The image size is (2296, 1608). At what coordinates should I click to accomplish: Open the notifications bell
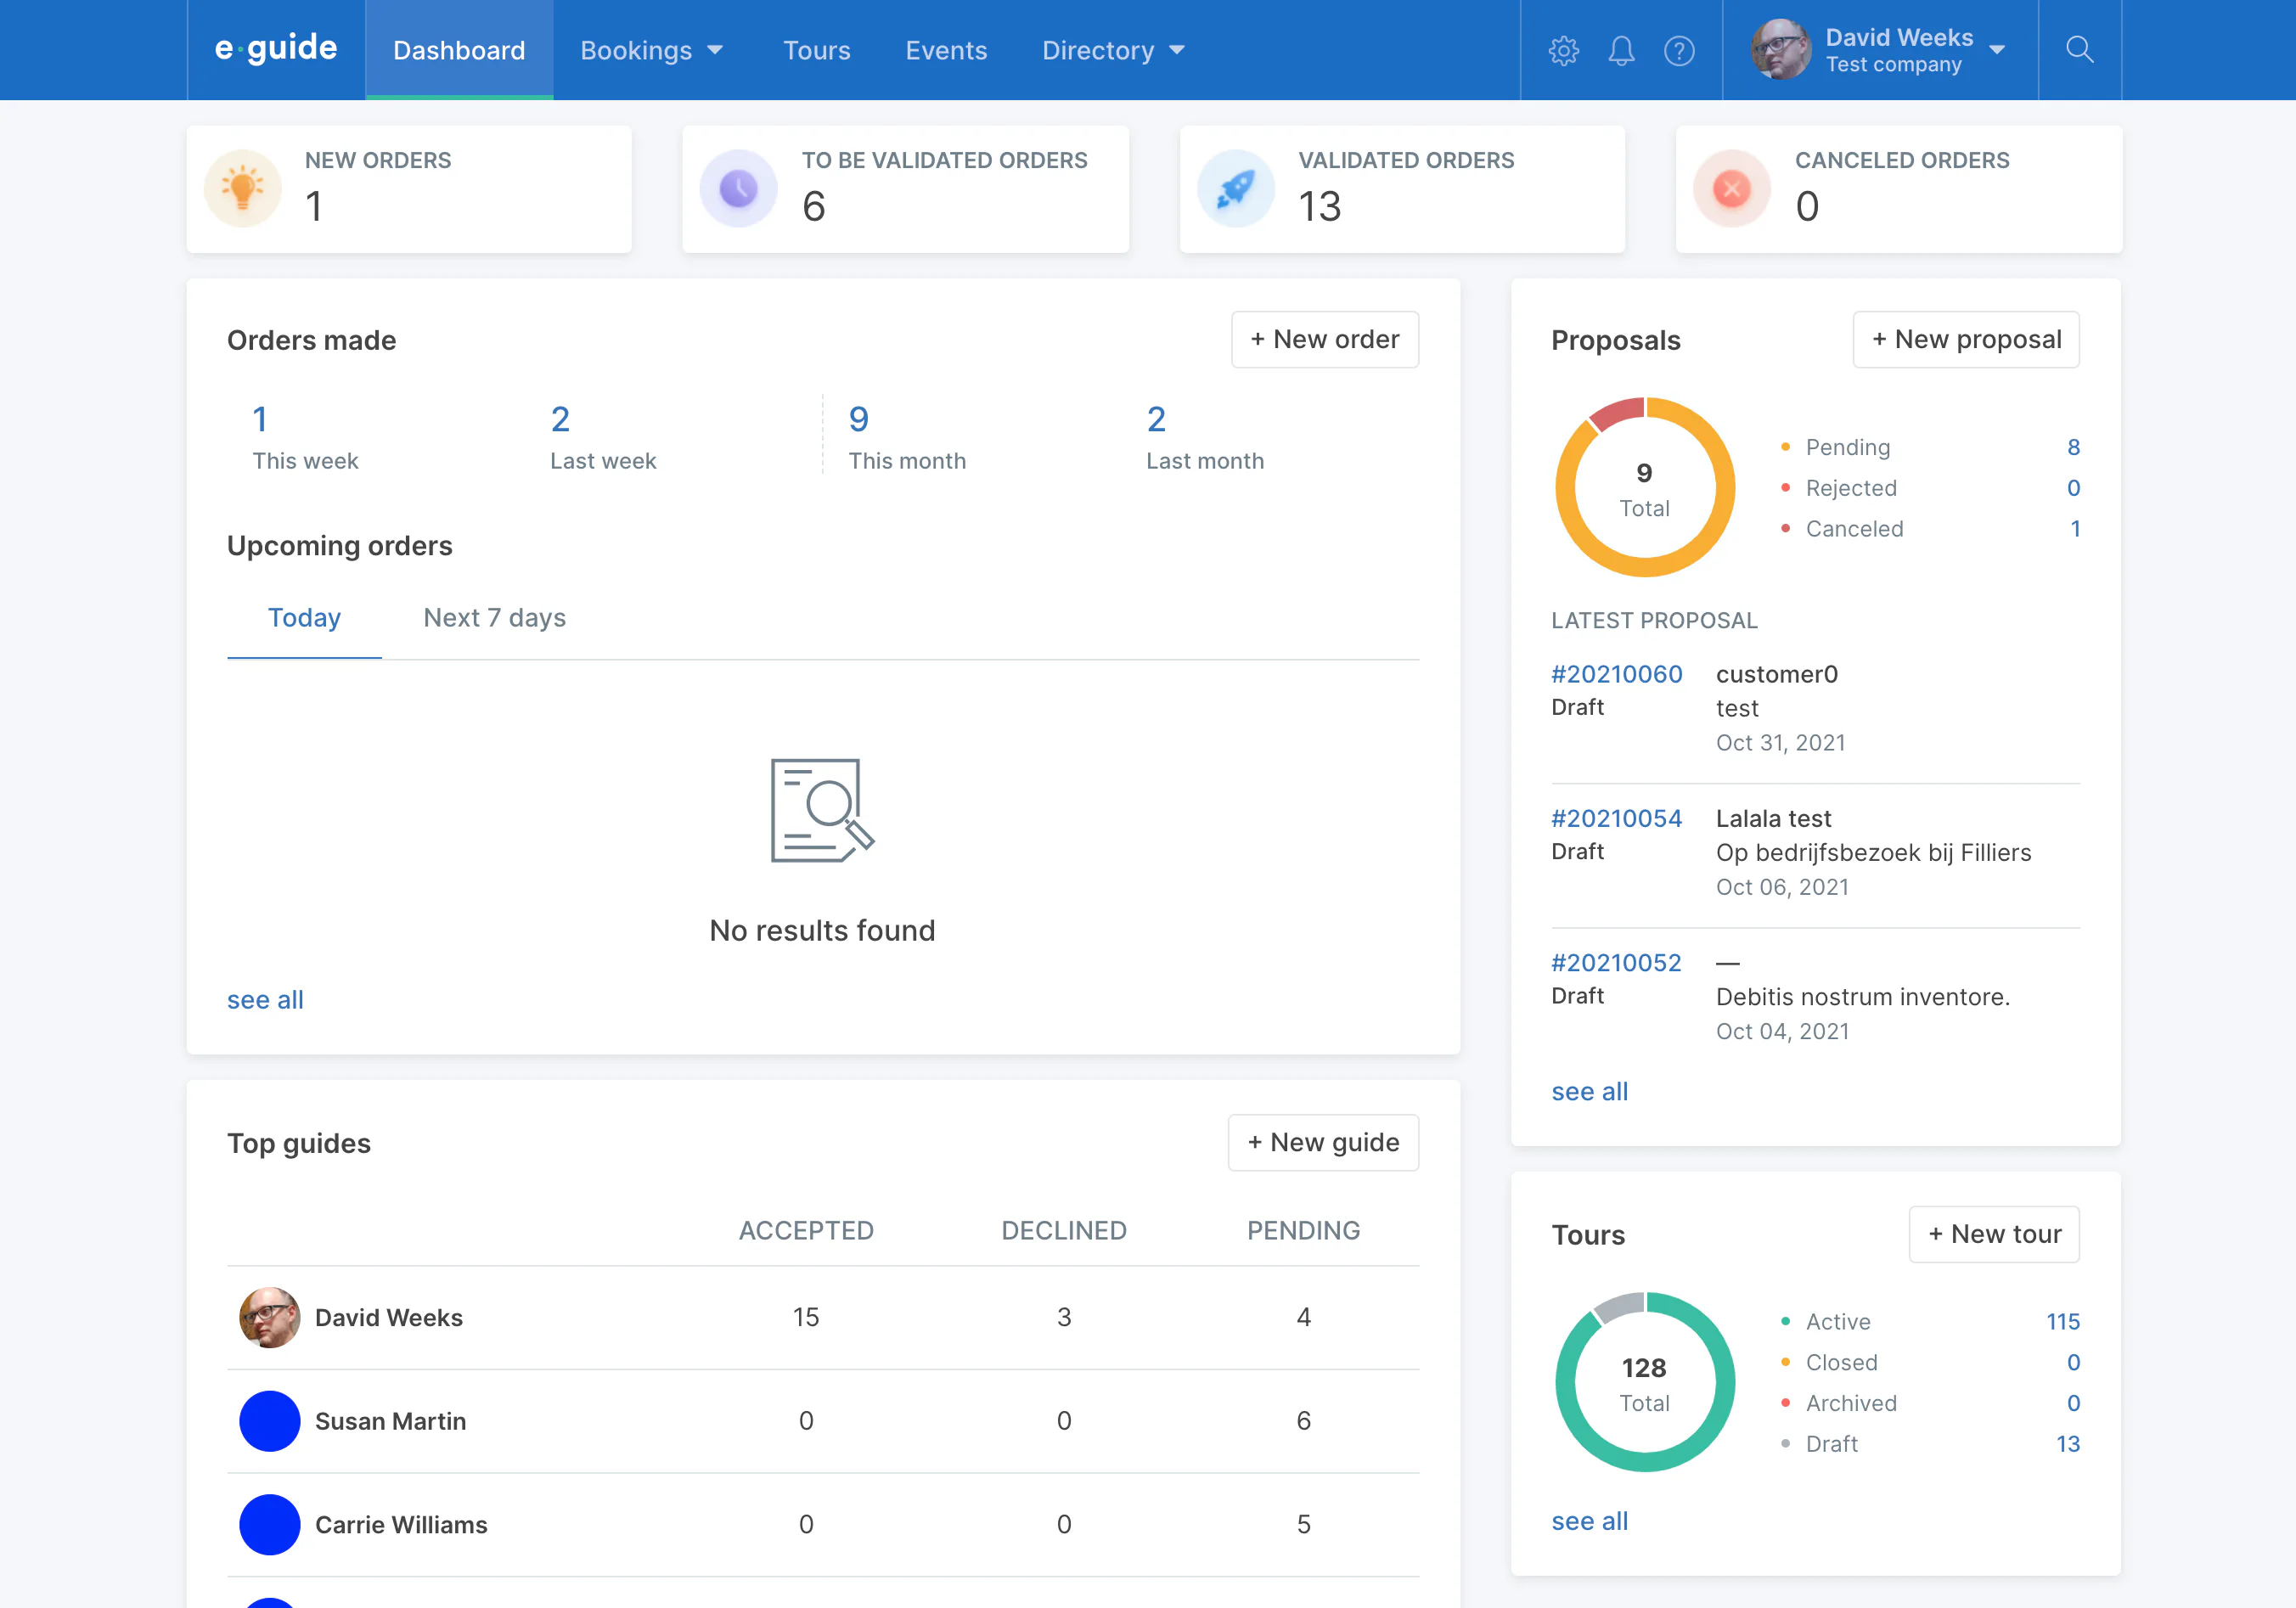click(1621, 50)
